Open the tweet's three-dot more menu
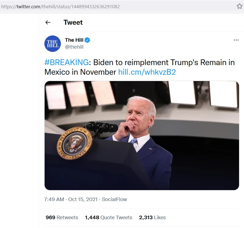The width and height of the screenshot is (244, 228). [236, 40]
